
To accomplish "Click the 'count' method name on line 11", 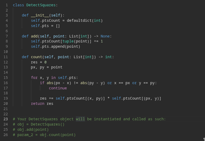I will [36, 57].
